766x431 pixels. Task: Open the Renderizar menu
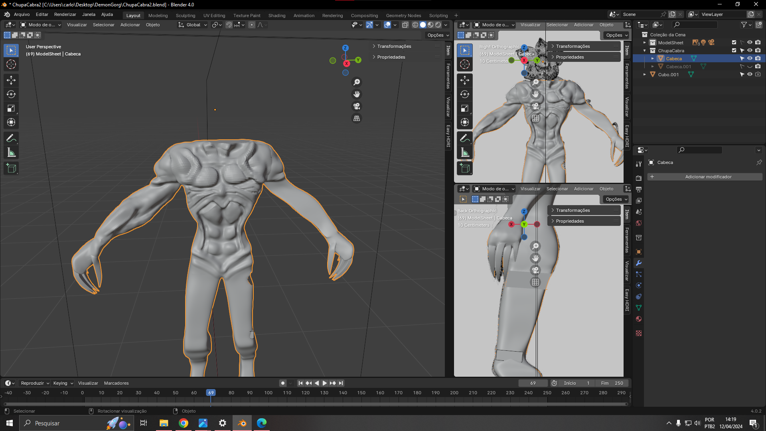click(65, 14)
